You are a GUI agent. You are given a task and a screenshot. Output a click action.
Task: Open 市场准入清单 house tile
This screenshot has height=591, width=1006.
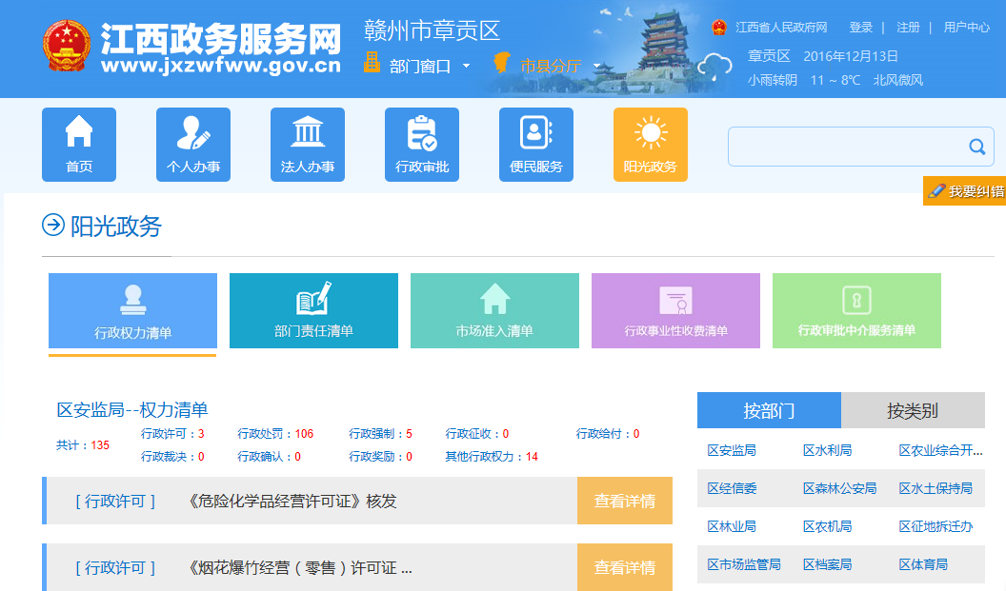tap(494, 310)
